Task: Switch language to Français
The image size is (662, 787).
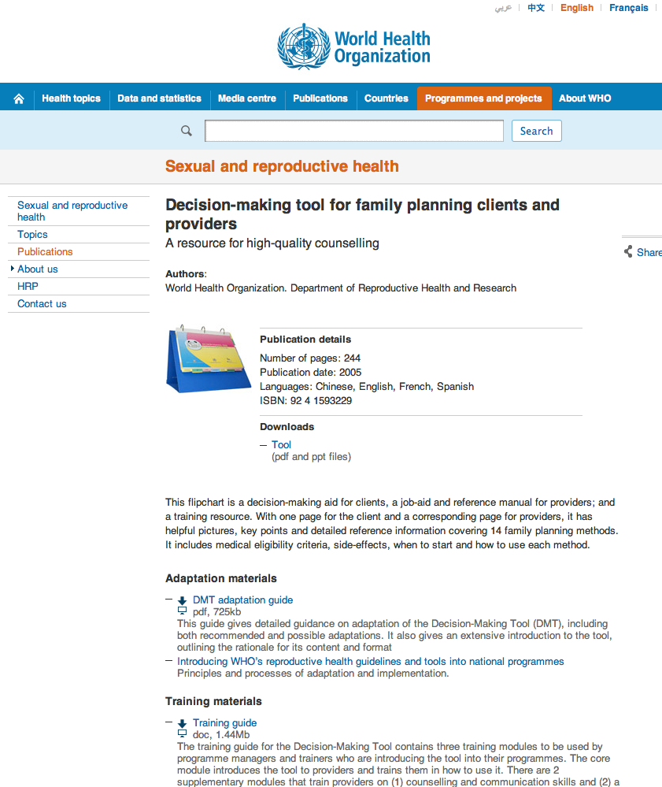Action: (628, 8)
